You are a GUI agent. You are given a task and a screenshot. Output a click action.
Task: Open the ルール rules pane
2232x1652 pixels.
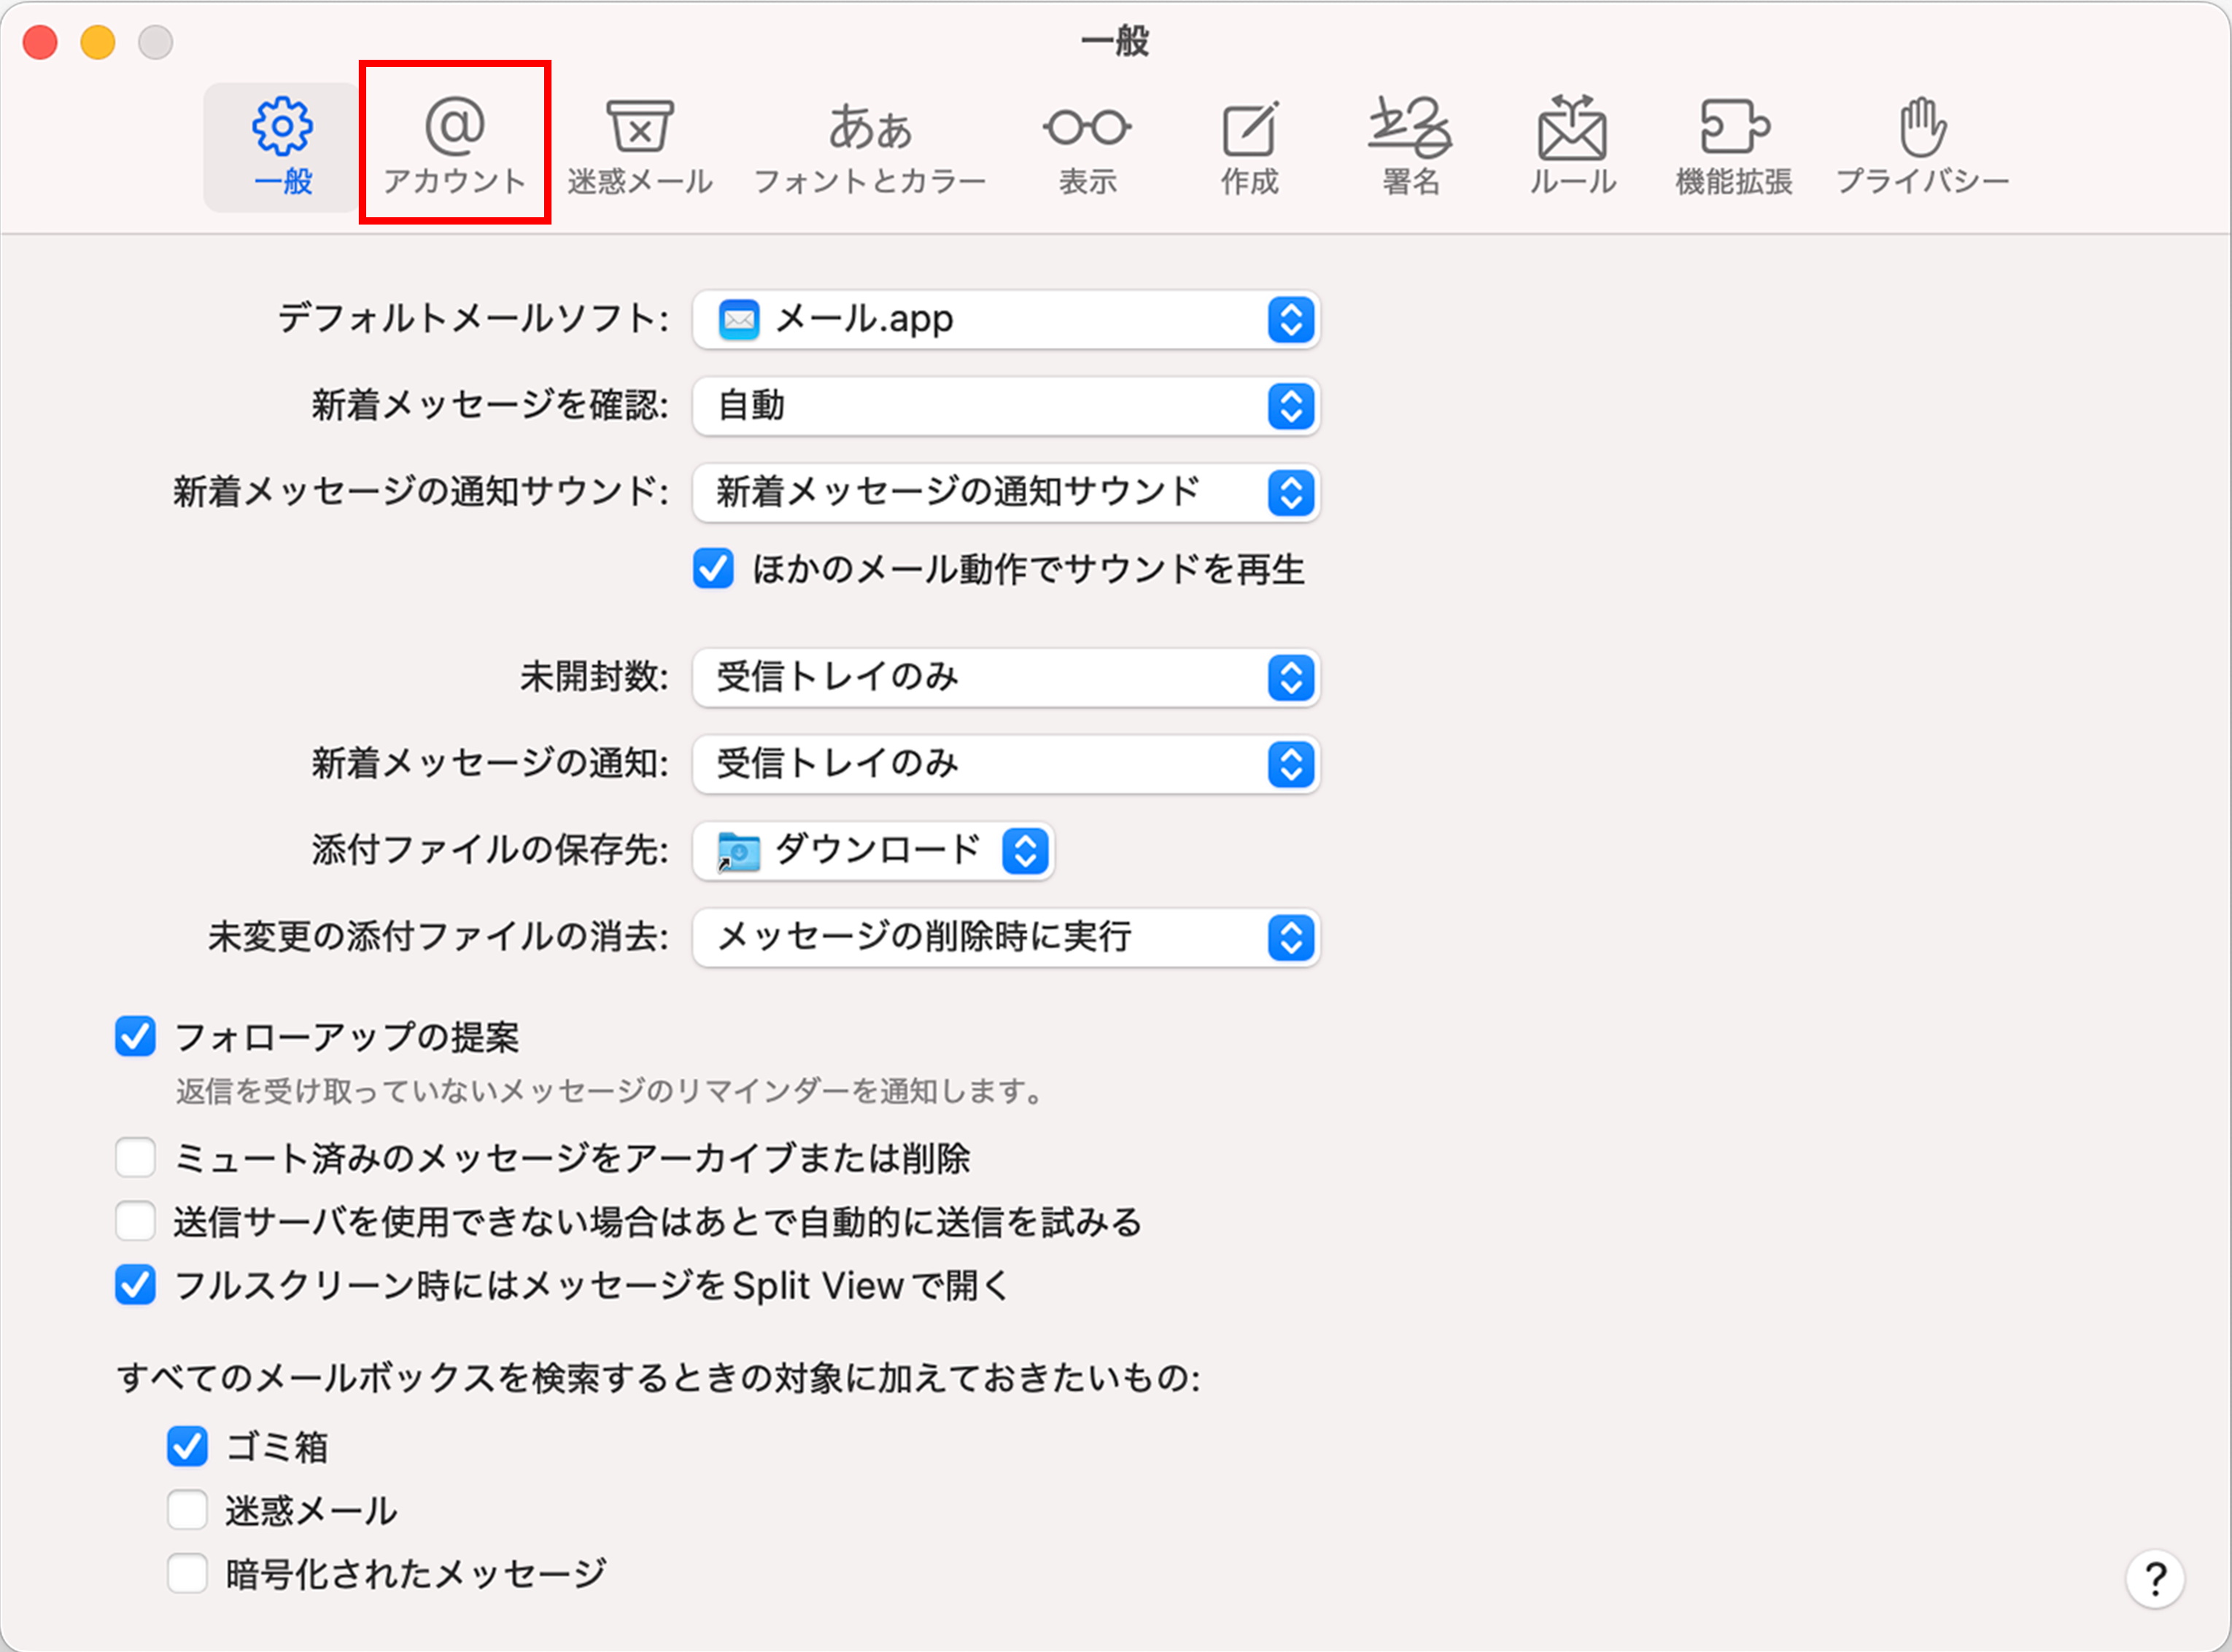pyautogui.click(x=1573, y=147)
